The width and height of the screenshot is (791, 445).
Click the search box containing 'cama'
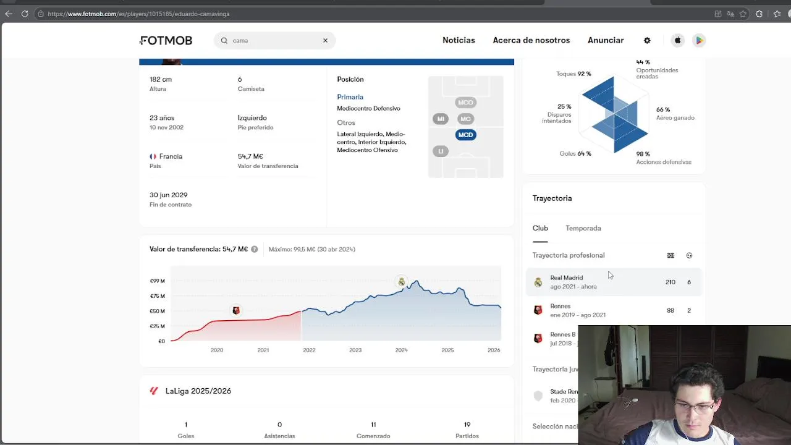(x=274, y=40)
